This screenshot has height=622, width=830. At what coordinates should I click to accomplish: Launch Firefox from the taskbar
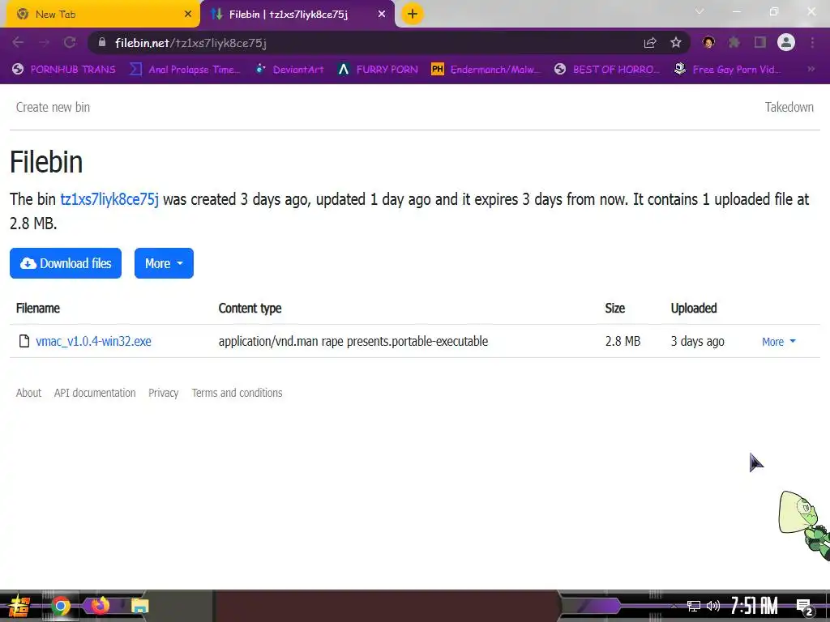coord(100,606)
